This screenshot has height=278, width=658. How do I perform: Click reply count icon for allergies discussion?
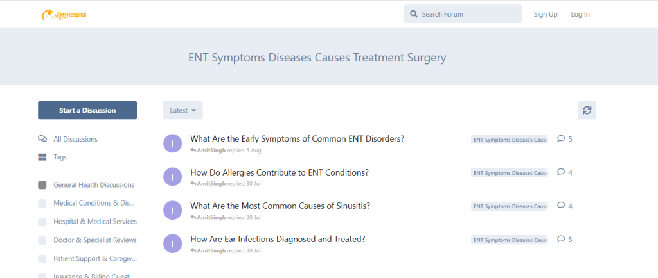pos(561,172)
